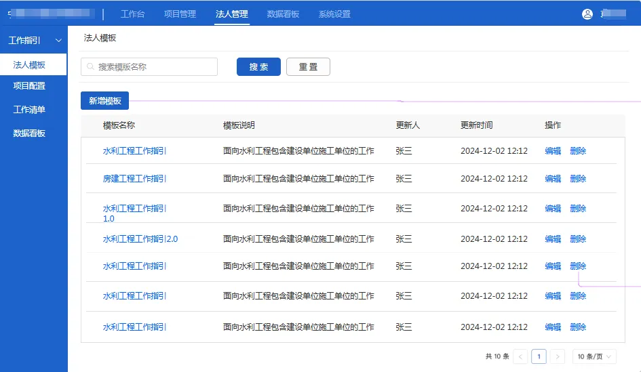Click the 共 10 条 total count text
Viewport: 641px width, 372px height.
pos(497,356)
